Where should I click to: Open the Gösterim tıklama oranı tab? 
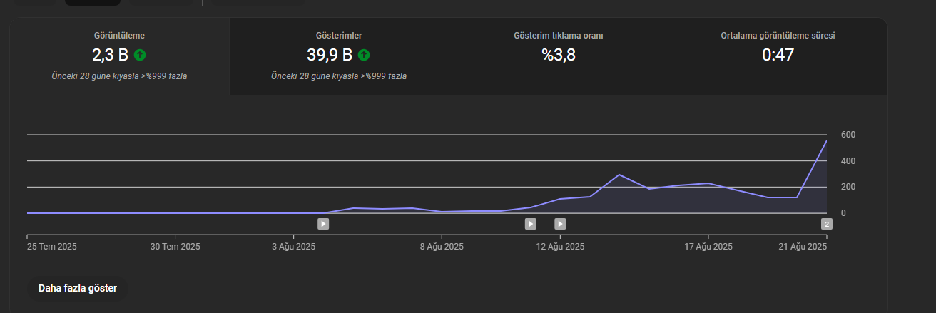[x=559, y=57]
